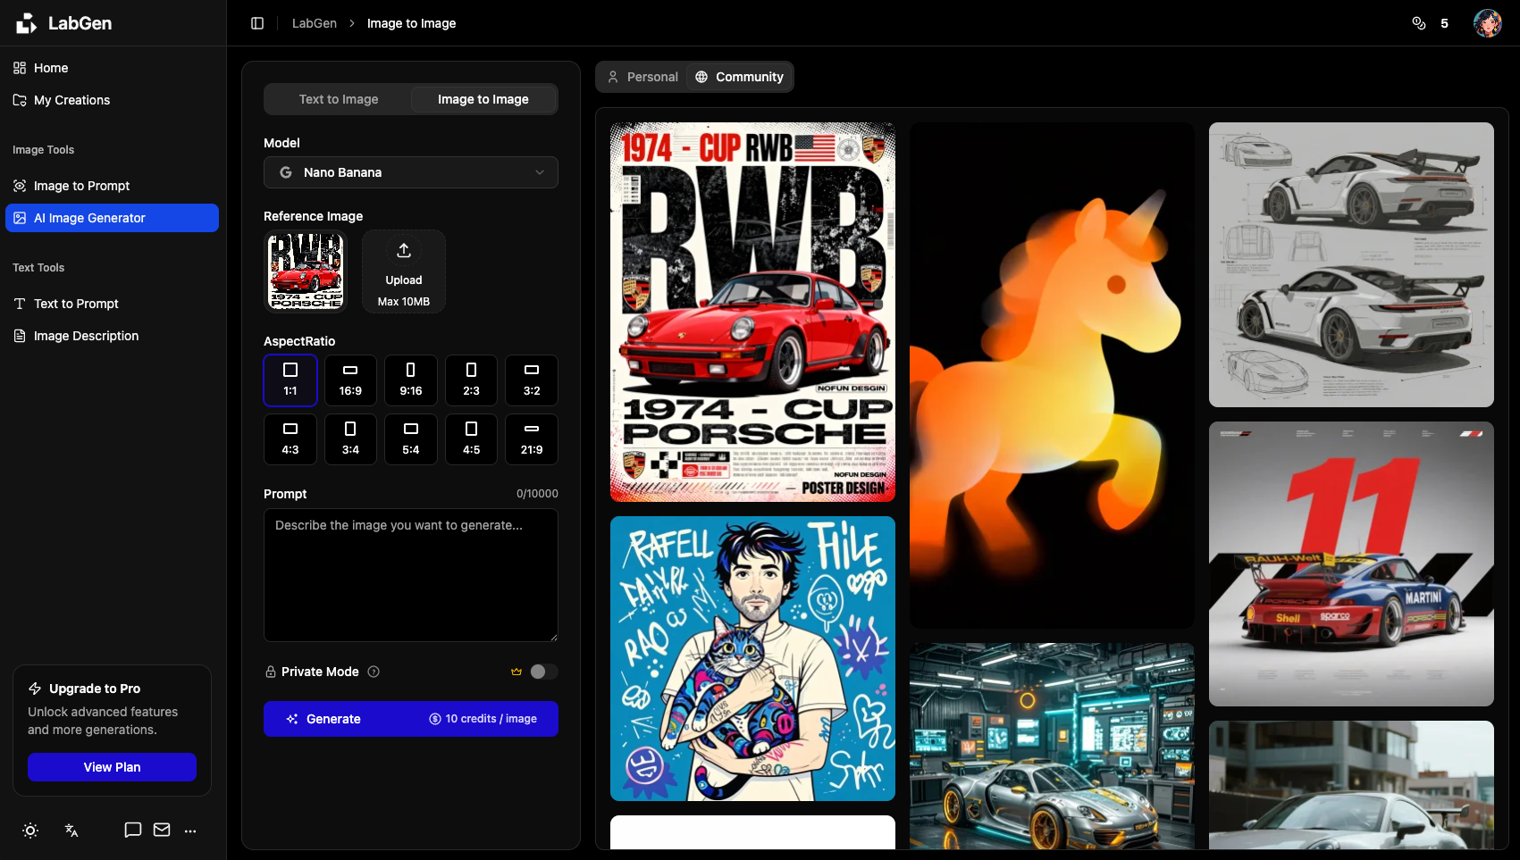This screenshot has height=860, width=1520.
Task: Open the language translate icon
Action: [x=71, y=831]
